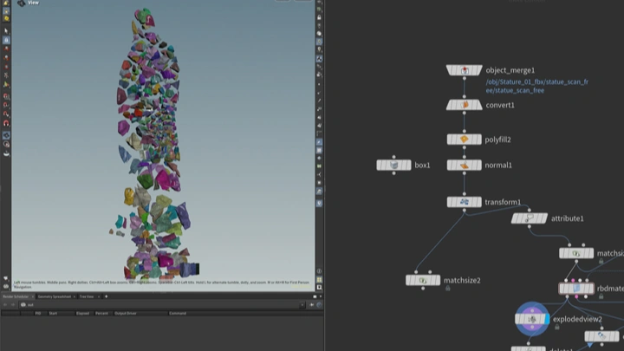Toggle grid snapping magnet icon
This screenshot has height=351, width=624.
6,96
